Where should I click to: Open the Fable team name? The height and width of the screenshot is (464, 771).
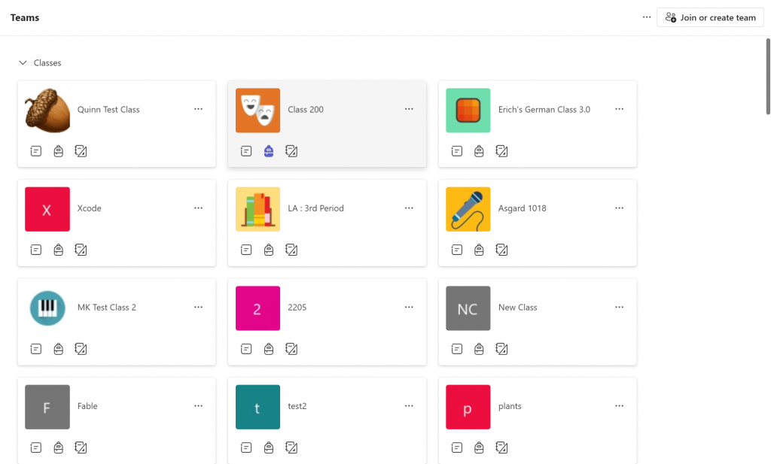[87, 406]
